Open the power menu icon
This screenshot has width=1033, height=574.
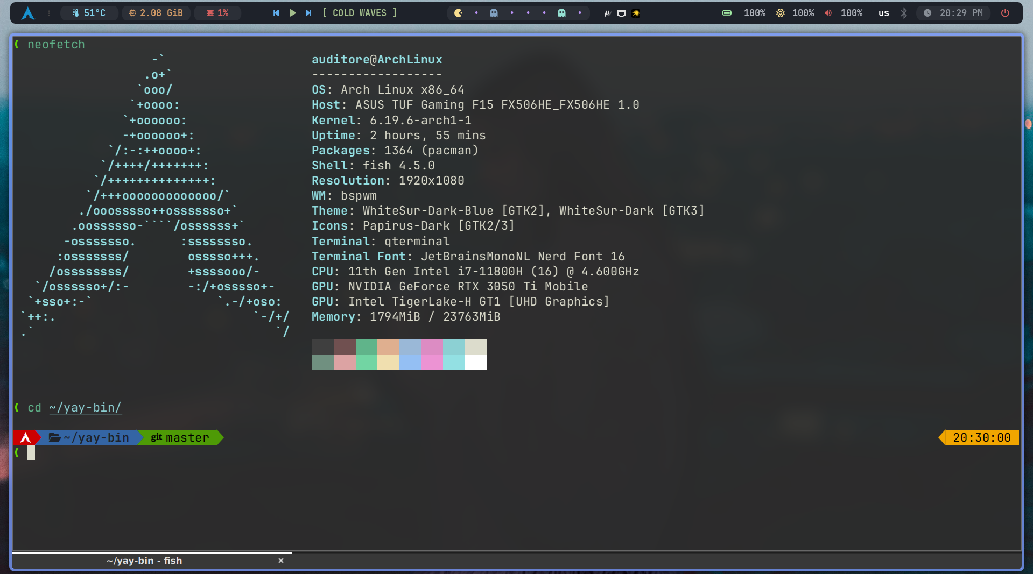(x=1005, y=13)
